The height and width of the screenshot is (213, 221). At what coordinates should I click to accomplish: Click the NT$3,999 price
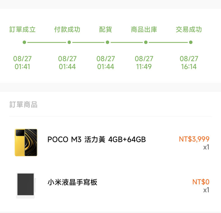[194, 139]
